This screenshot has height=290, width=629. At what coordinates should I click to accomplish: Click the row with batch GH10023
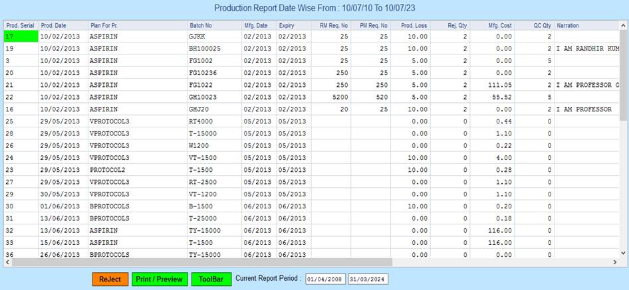pos(203,97)
